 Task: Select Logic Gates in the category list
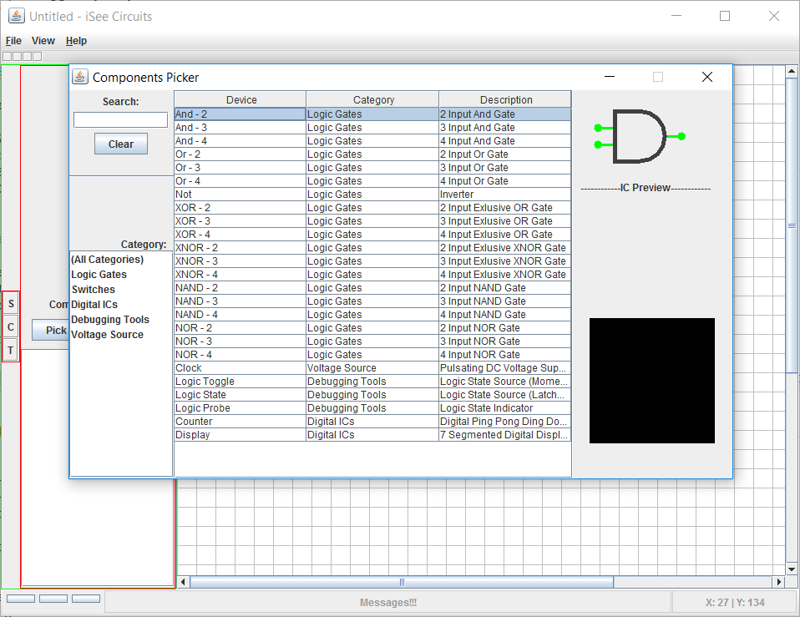pos(99,275)
